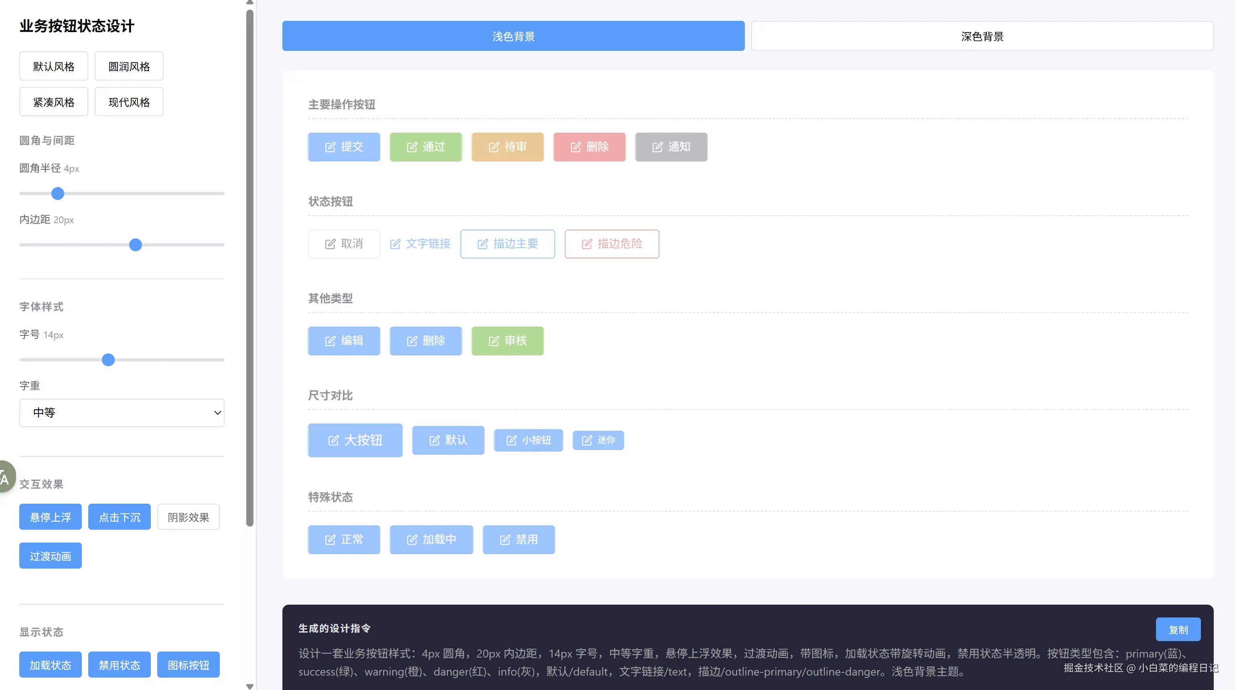Toggle 悬停上浮 hover effect

point(51,517)
